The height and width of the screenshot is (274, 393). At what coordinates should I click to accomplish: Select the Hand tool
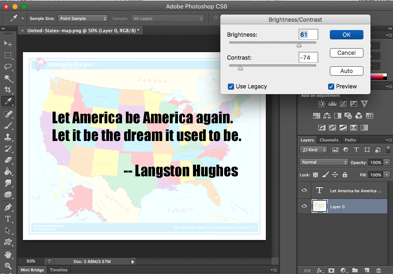[8, 254]
